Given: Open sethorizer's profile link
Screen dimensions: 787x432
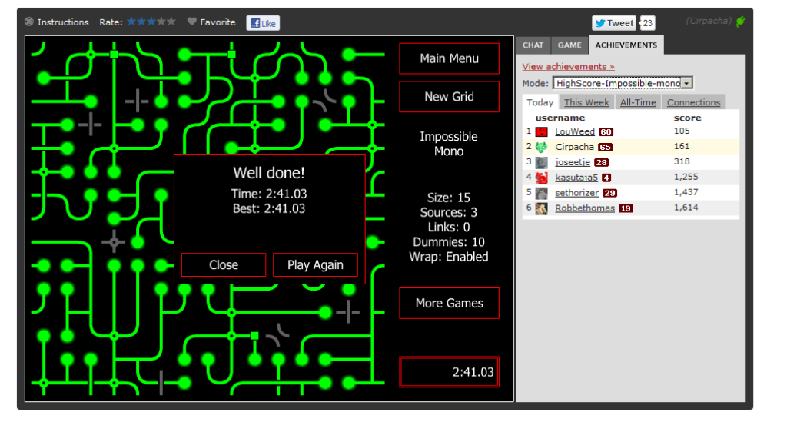Looking at the screenshot, I should point(576,193).
